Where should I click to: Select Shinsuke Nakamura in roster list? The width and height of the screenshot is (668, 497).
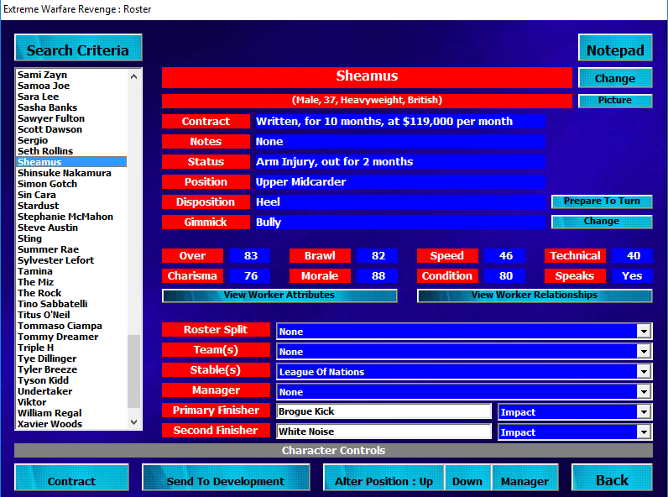pyautogui.click(x=65, y=173)
